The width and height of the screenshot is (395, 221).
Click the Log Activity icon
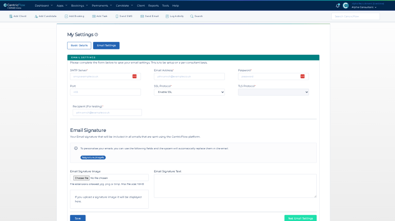(167, 16)
